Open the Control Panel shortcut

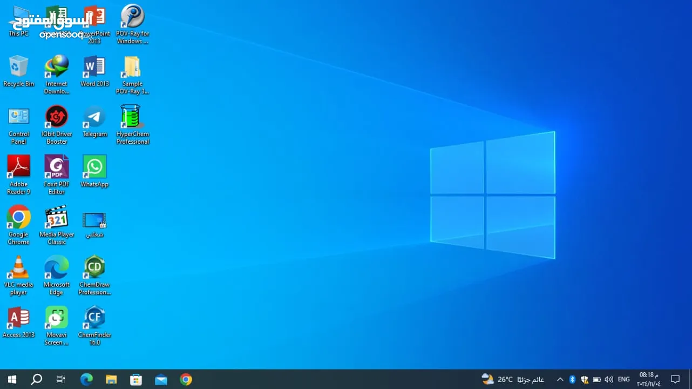tap(18, 125)
